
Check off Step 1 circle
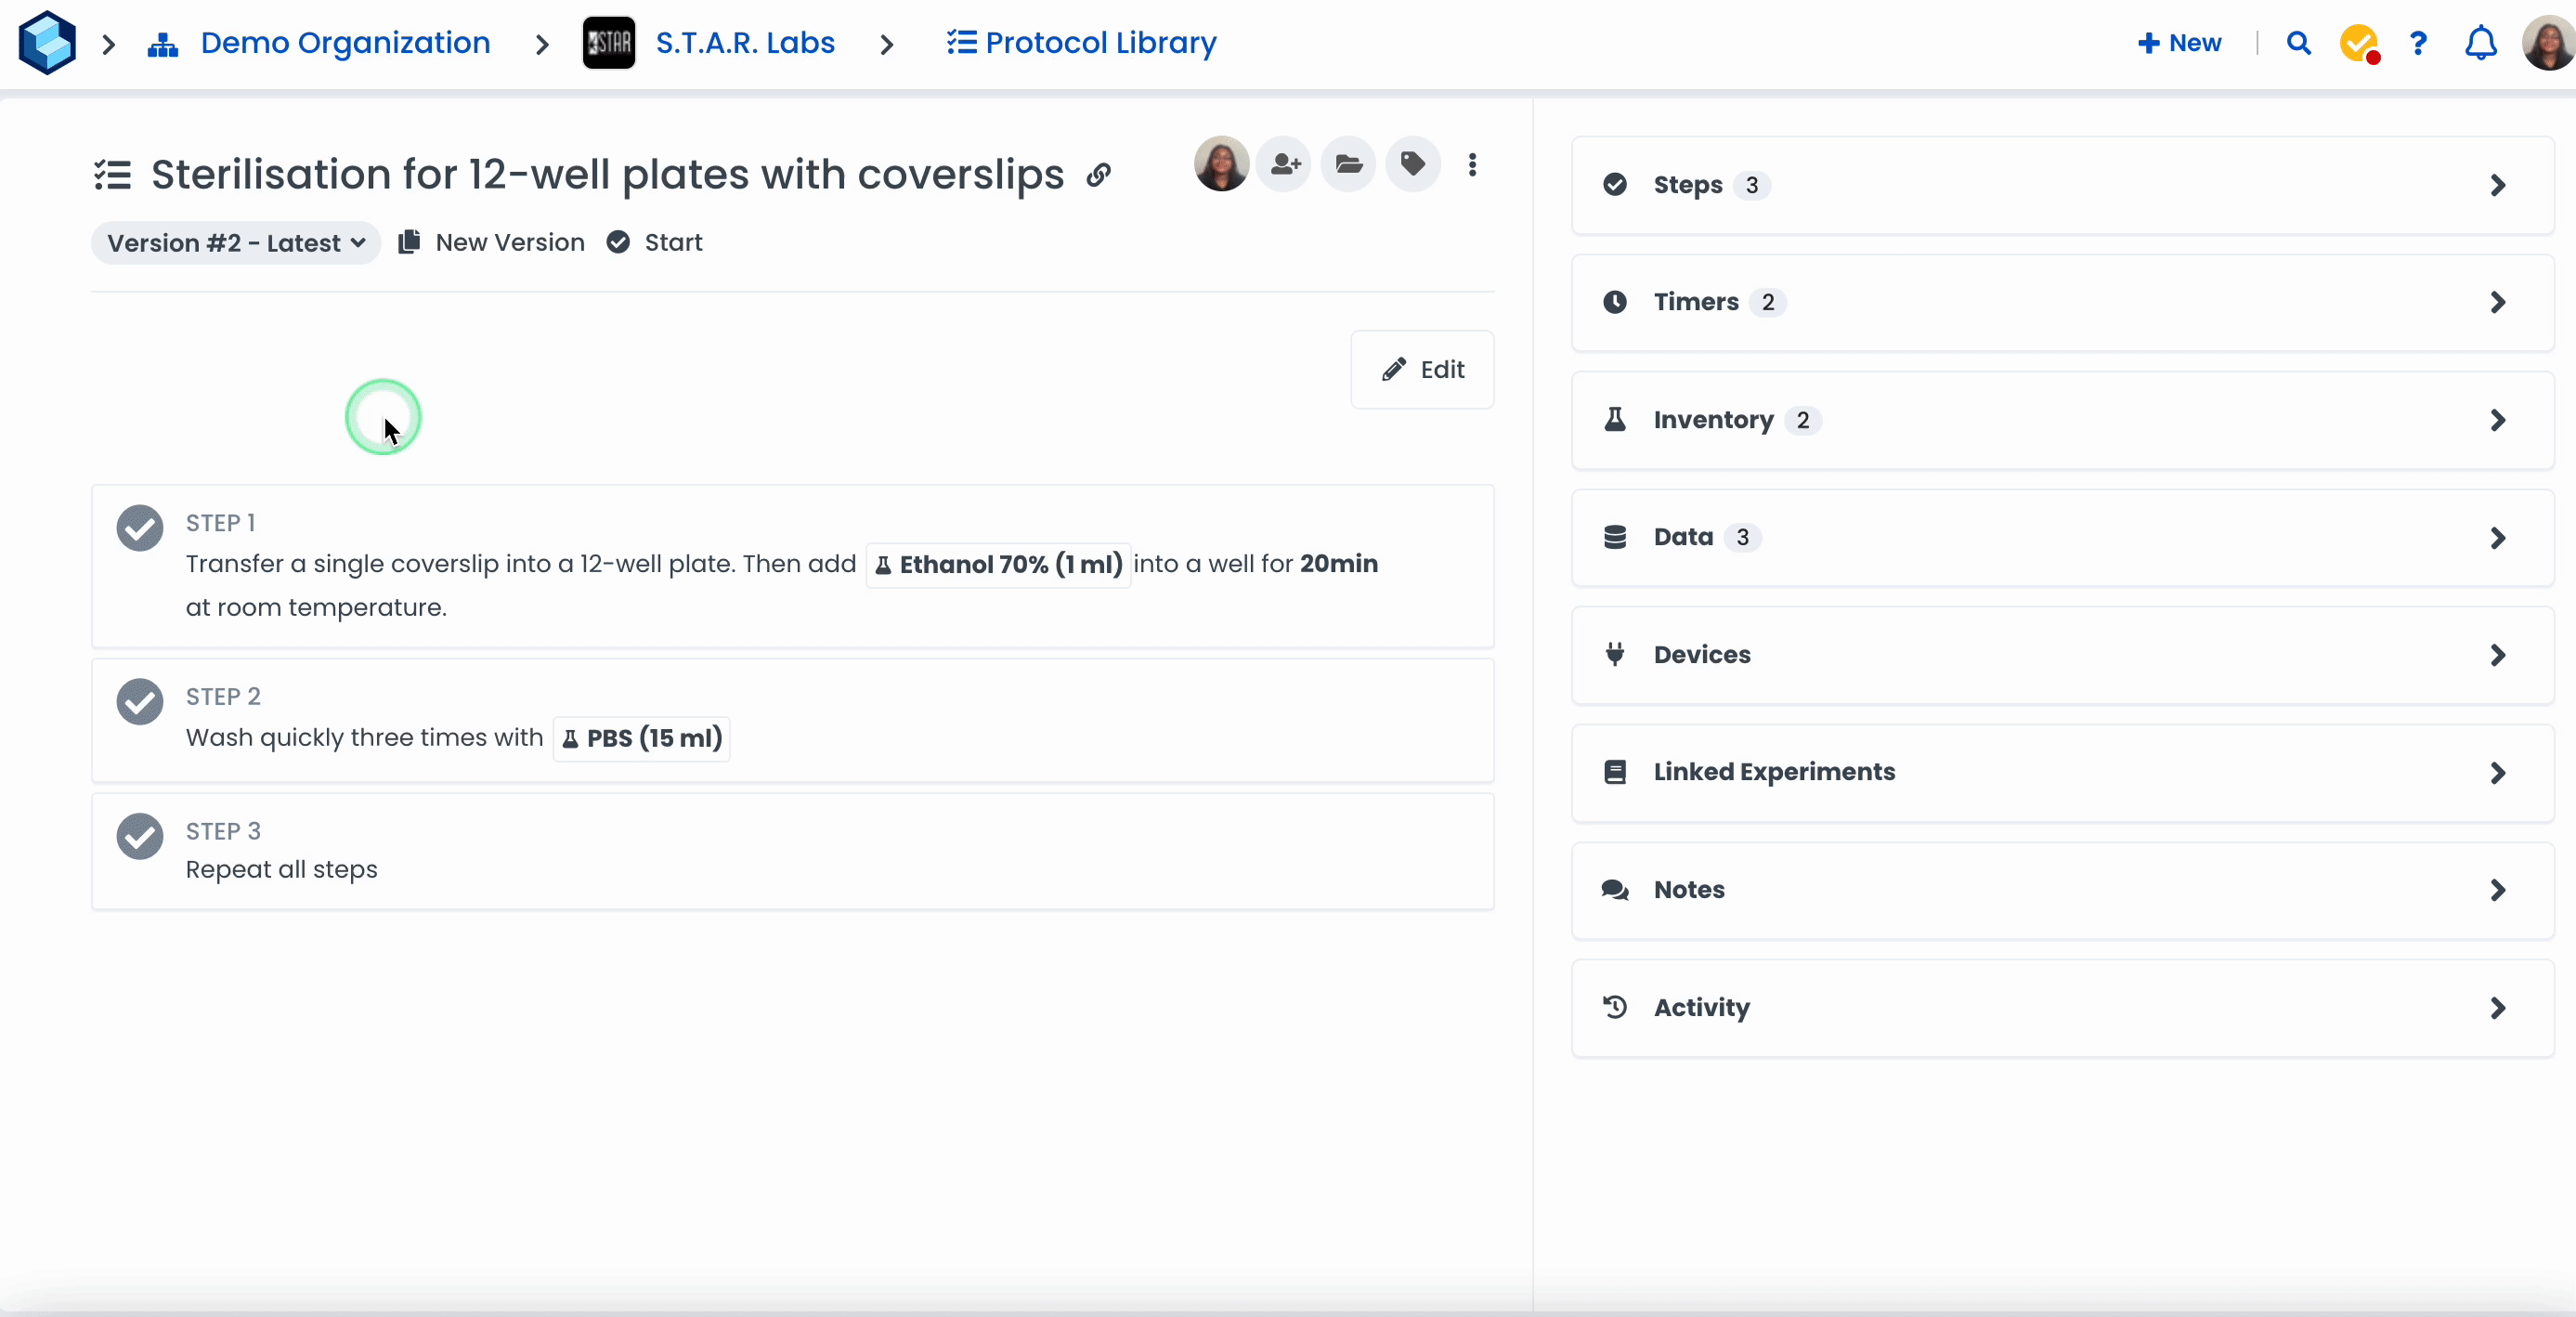pos(140,528)
